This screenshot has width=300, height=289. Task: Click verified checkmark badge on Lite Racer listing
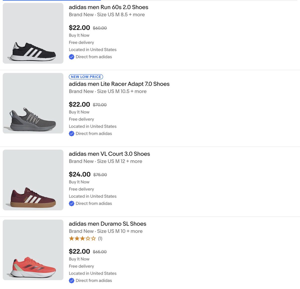71,134
